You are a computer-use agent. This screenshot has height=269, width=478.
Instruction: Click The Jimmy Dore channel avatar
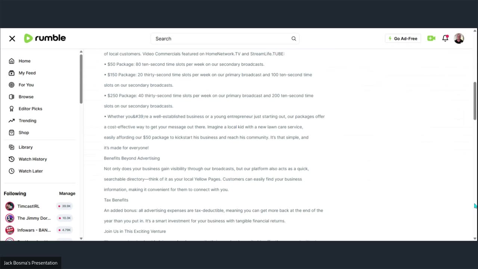(x=10, y=218)
